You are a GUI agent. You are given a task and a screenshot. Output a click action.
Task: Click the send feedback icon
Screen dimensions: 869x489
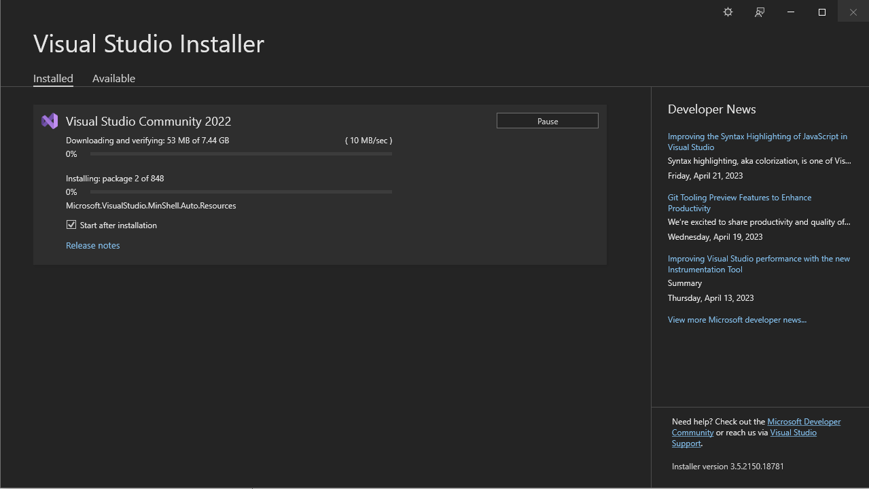(760, 12)
